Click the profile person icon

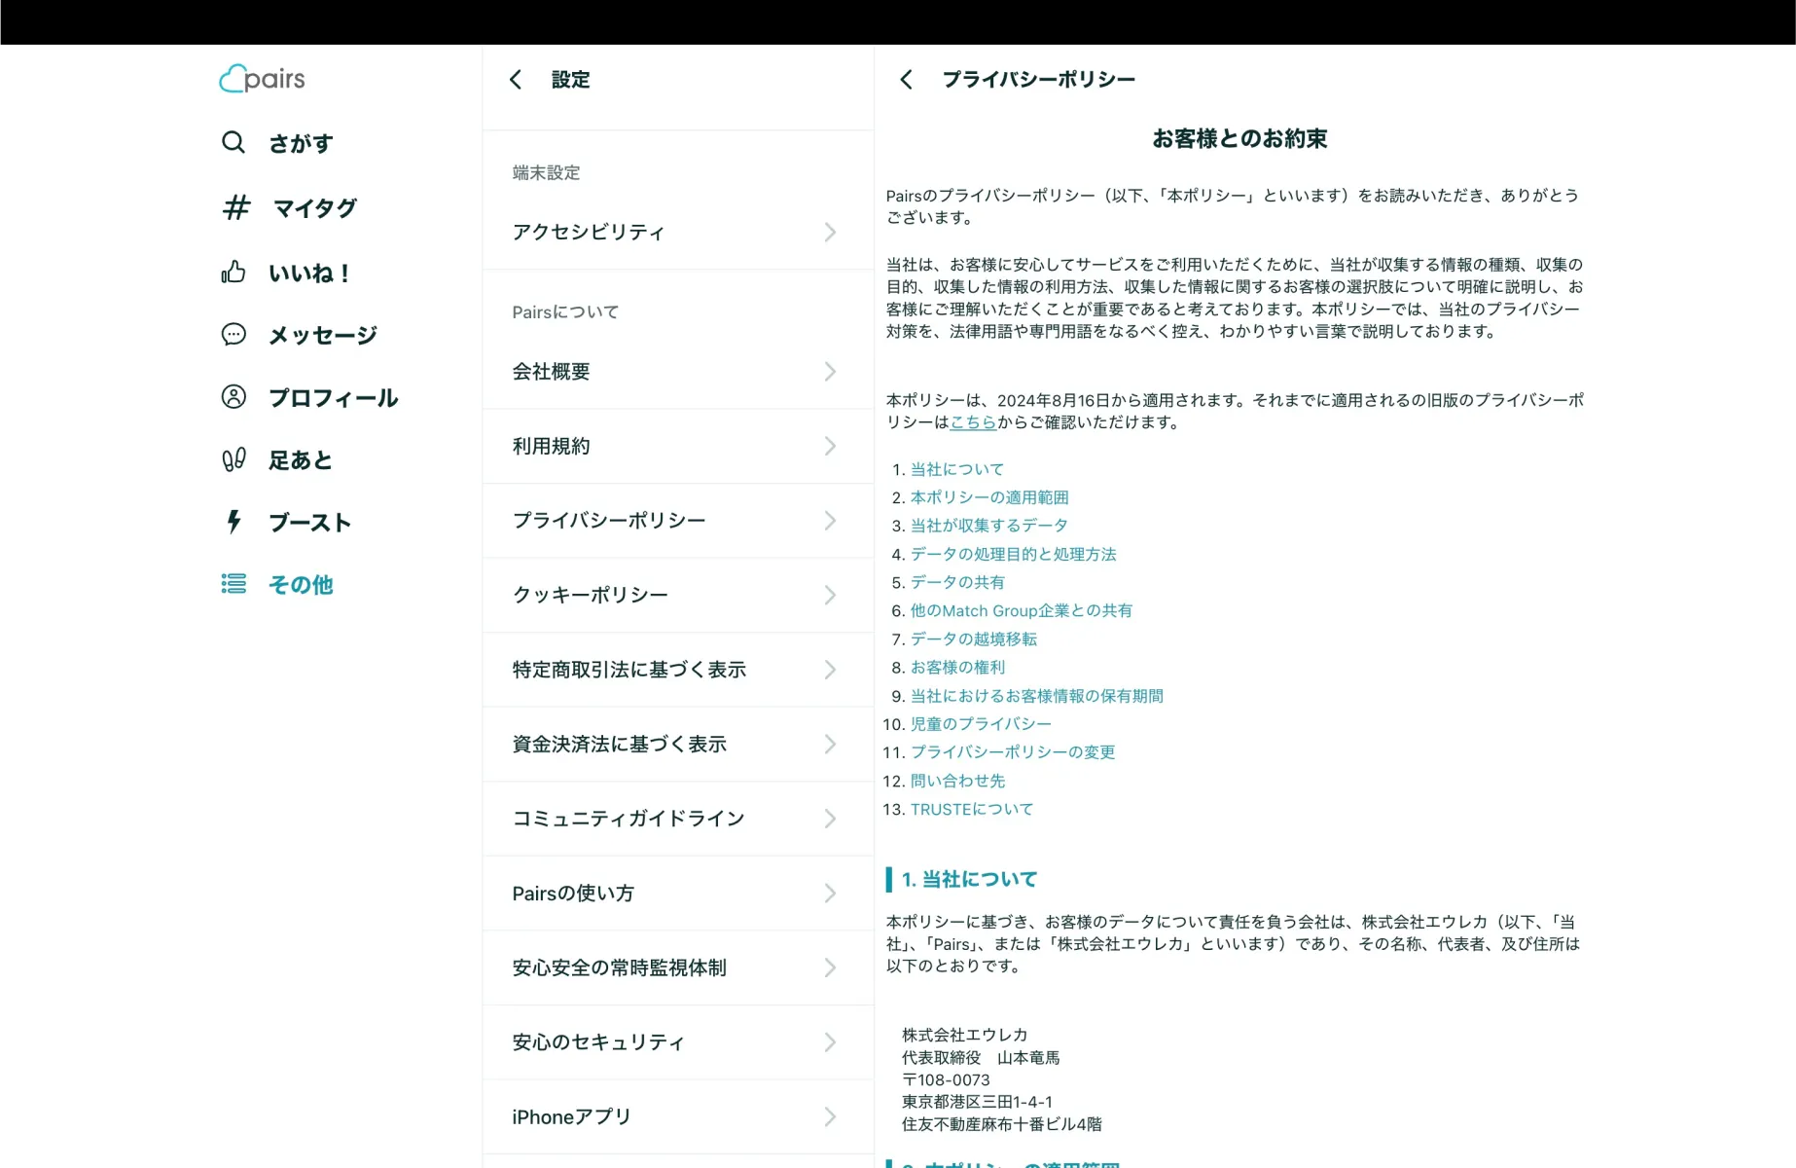pos(233,397)
